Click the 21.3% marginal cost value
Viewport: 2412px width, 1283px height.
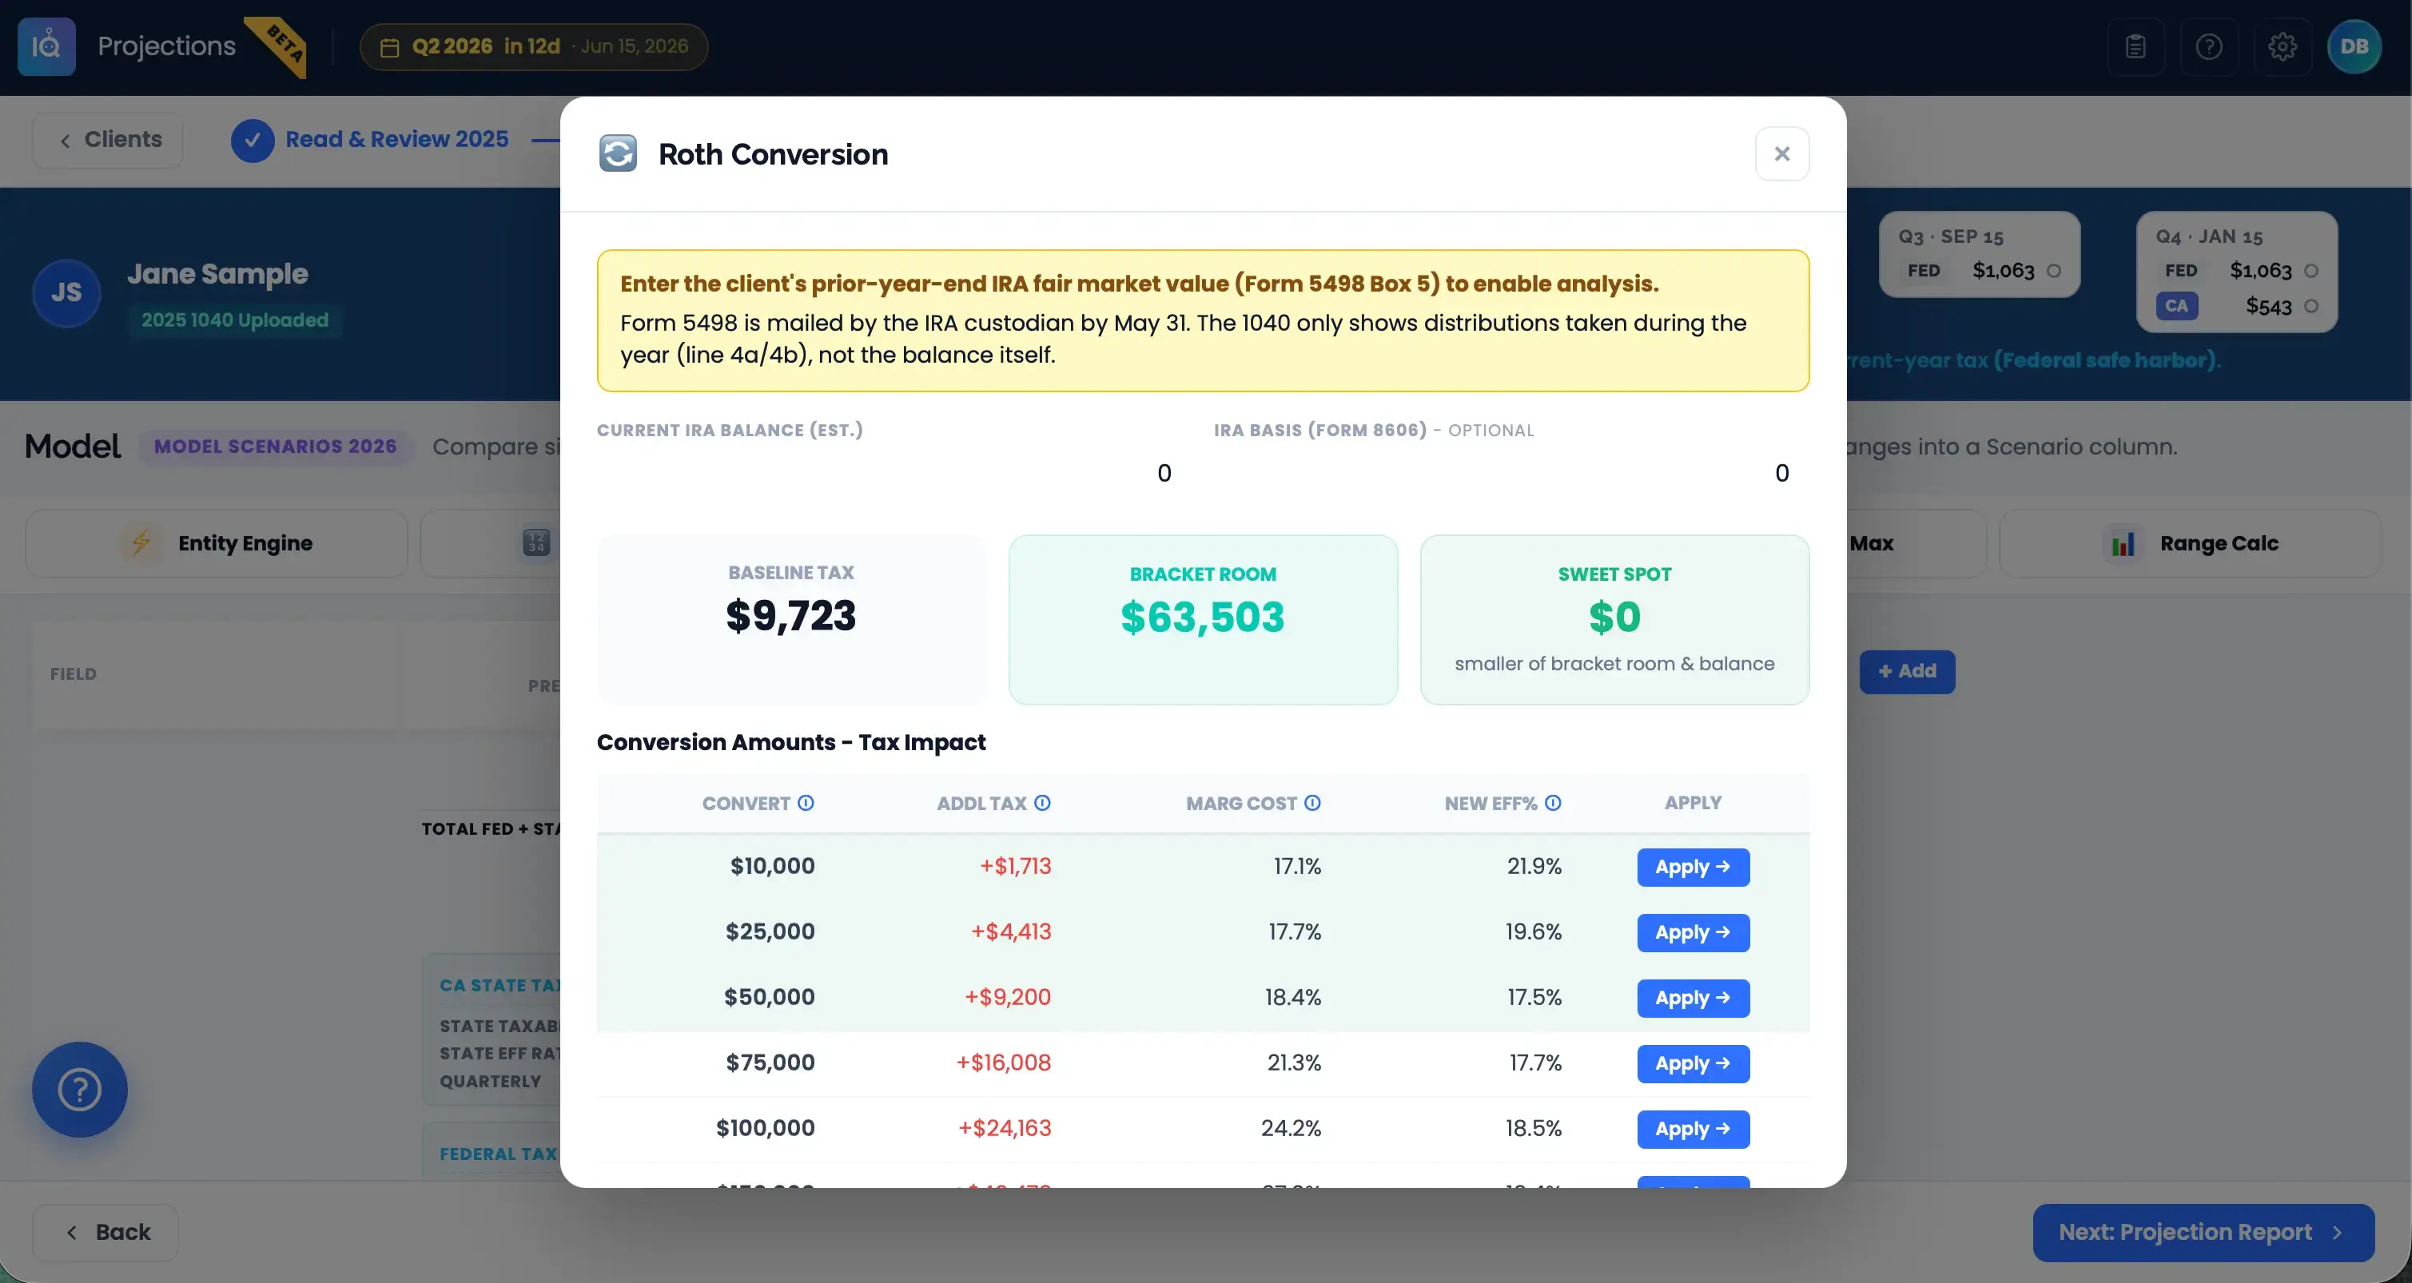coord(1294,1063)
